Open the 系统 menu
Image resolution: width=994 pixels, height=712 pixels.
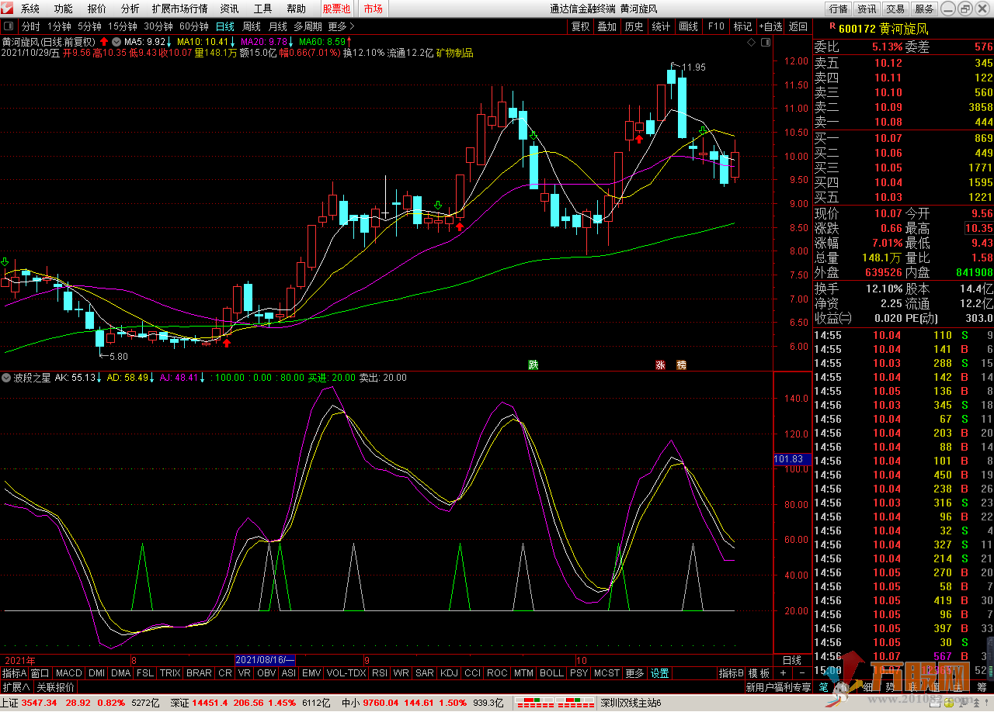30,9
